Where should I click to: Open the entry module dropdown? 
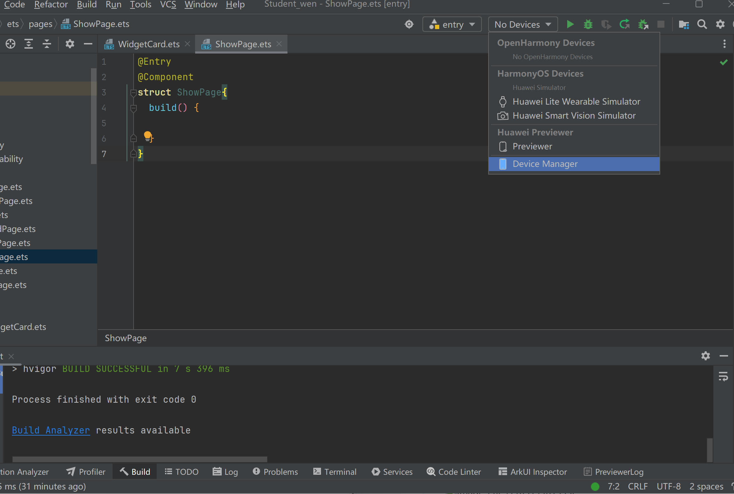tap(452, 24)
